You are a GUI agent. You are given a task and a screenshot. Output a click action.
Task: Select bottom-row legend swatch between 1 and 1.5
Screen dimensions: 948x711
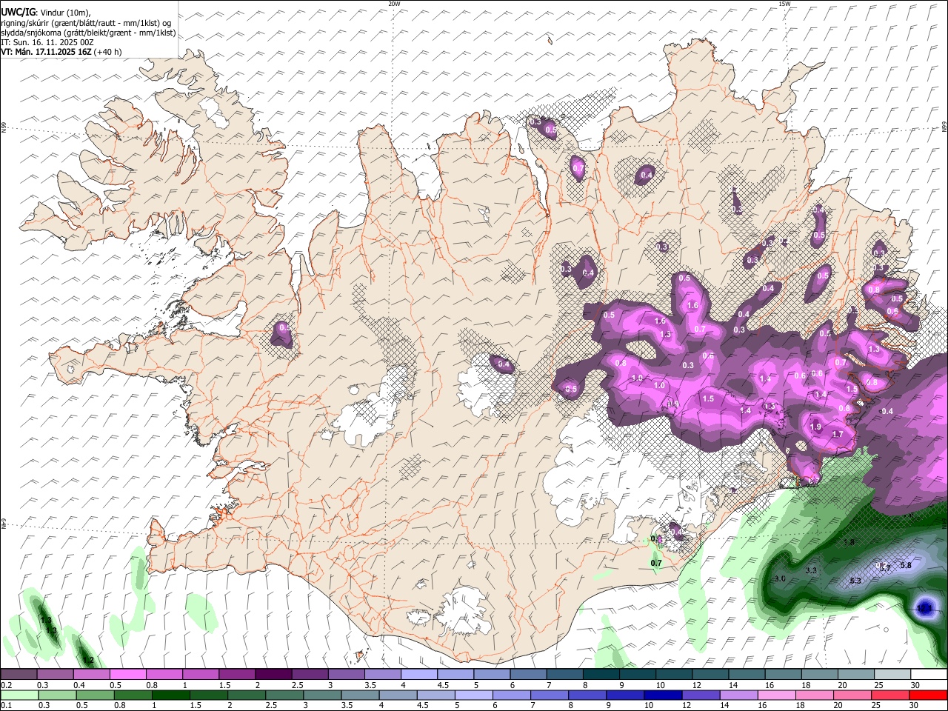click(170, 695)
